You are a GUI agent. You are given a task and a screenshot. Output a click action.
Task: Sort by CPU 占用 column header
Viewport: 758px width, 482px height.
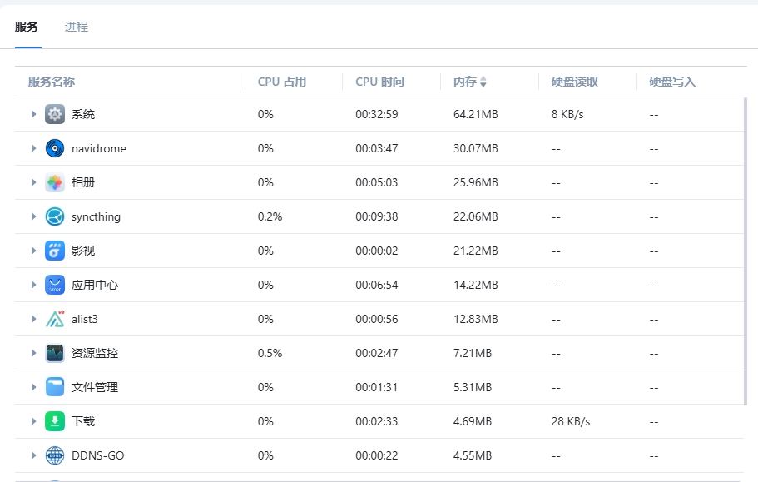pyautogui.click(x=282, y=82)
